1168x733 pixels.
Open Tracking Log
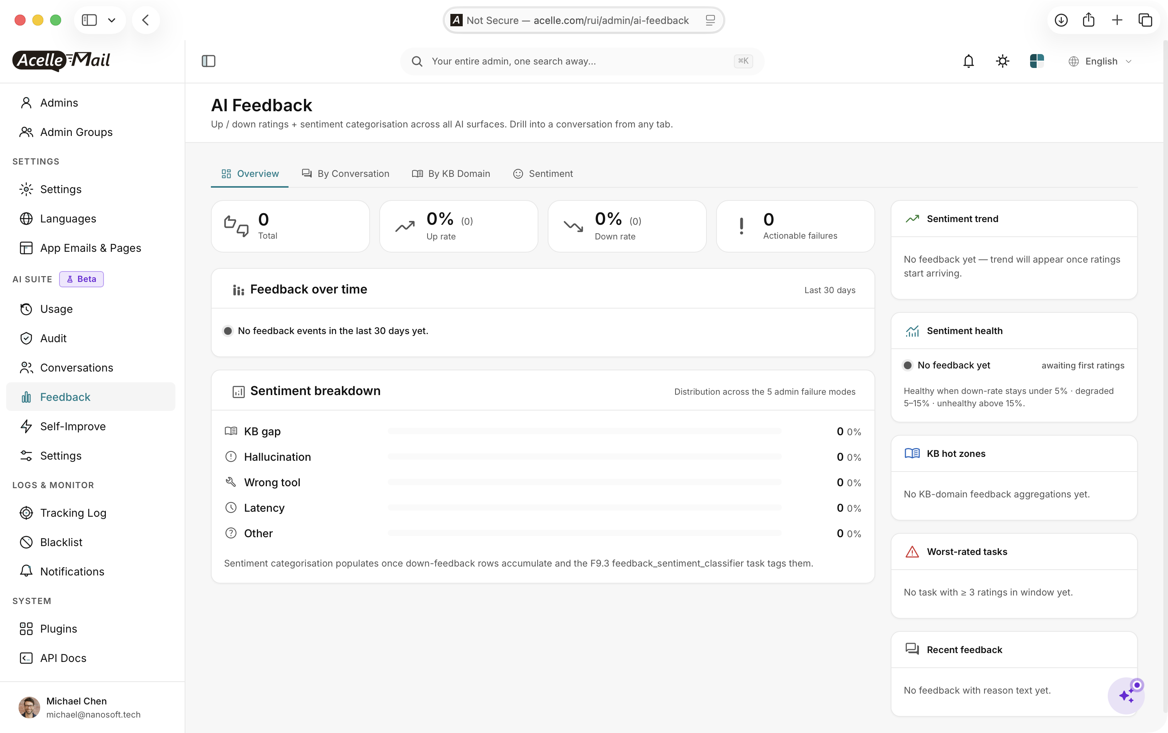coord(91,512)
